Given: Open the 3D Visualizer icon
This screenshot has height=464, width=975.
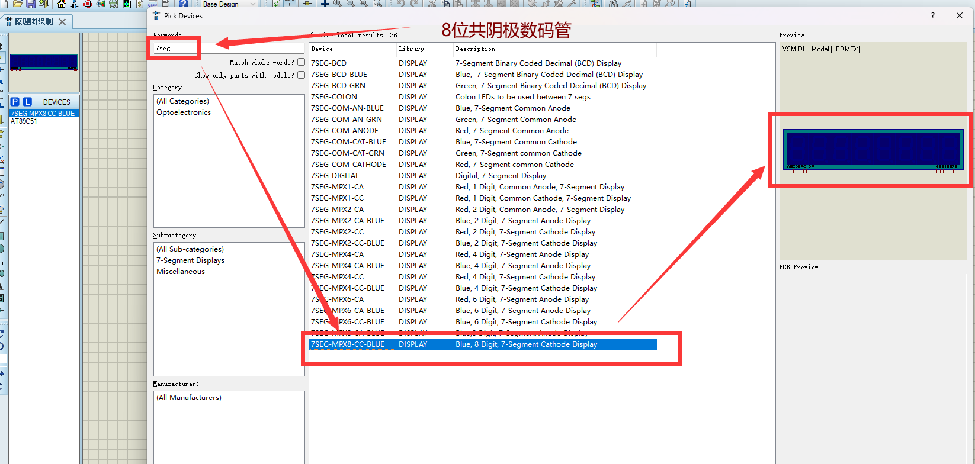Looking at the screenshot, I should [x=101, y=4].
